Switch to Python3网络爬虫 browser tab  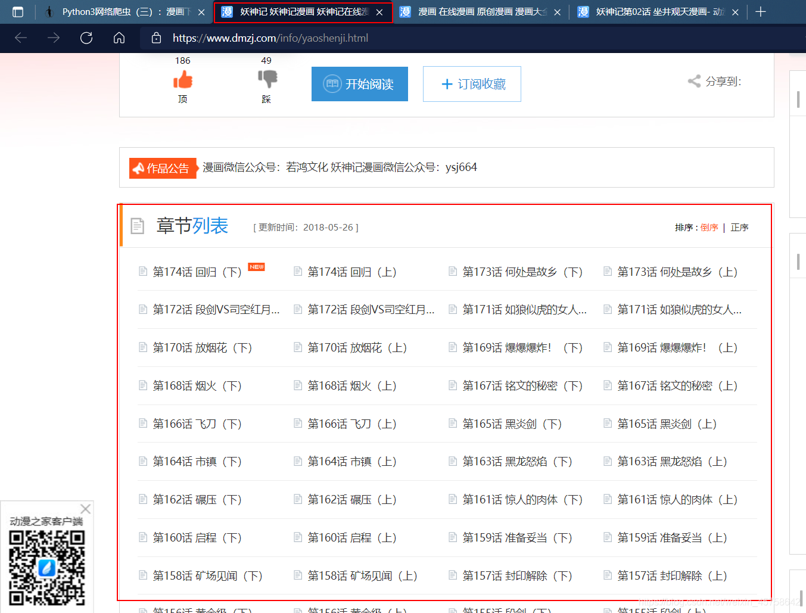coord(125,12)
